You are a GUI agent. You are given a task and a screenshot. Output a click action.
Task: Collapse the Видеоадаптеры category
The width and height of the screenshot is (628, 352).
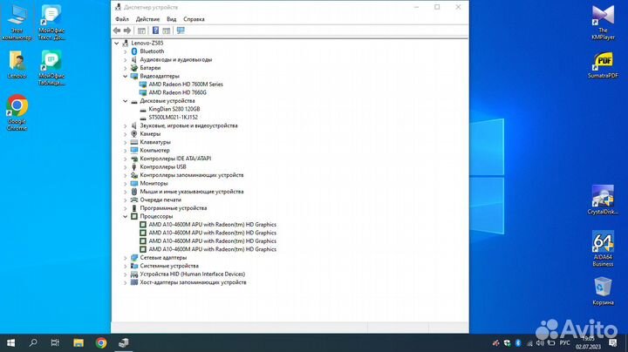pos(125,76)
